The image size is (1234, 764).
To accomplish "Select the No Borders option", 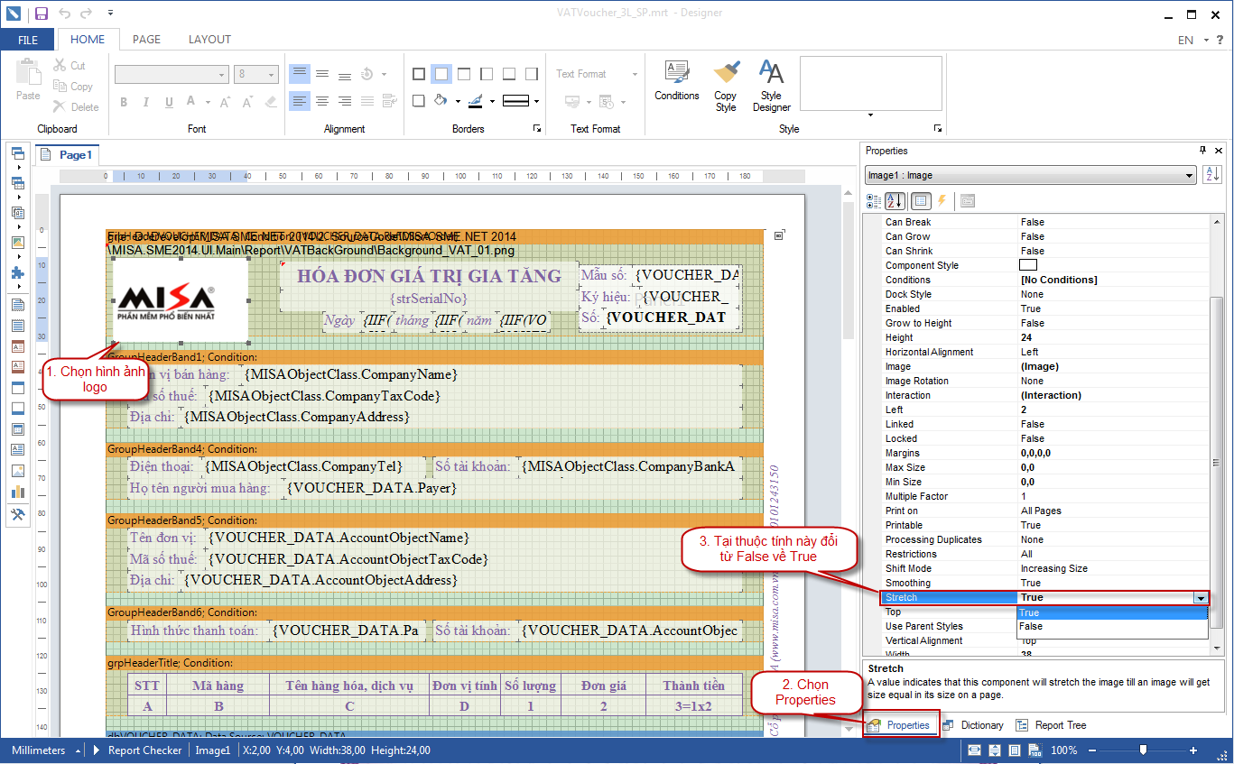I will click(441, 74).
